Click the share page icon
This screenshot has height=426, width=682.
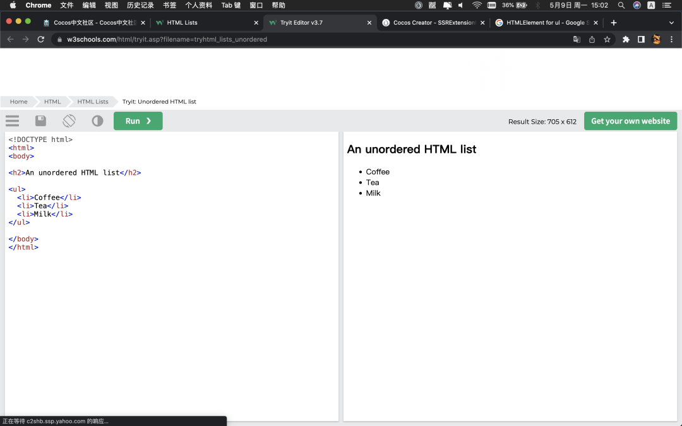[x=592, y=39]
